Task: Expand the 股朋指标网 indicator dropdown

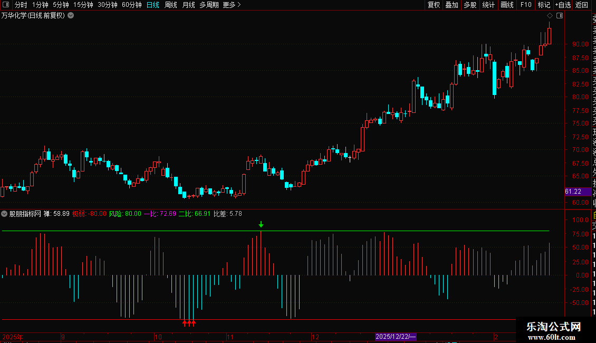Action: [x=4, y=214]
